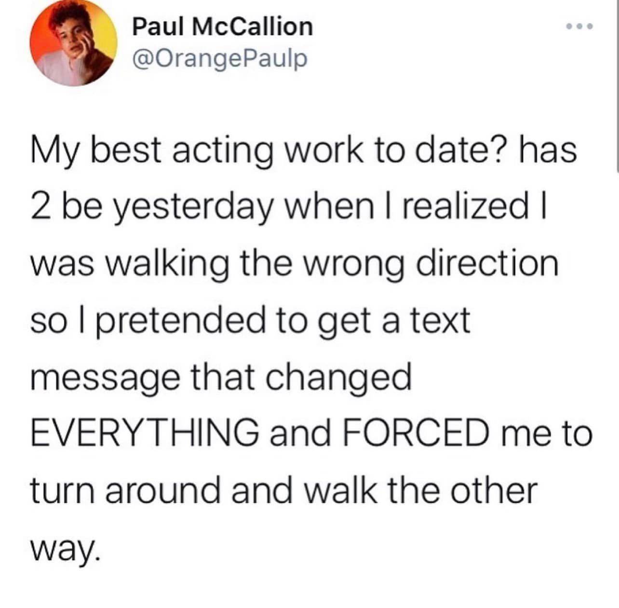Screen dimensions: 619x608
Task: Open the @OrangePaulp handle link
Action: (x=219, y=59)
